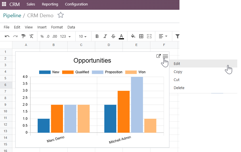The image size is (241, 152).
Task: Open the 123 number format dropdown
Action: (x=65, y=36)
